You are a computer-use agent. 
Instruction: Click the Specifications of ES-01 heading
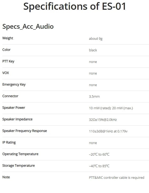coord(74,6)
